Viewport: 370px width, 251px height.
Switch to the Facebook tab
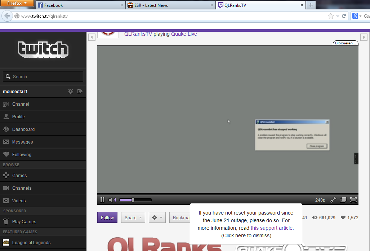click(x=53, y=5)
